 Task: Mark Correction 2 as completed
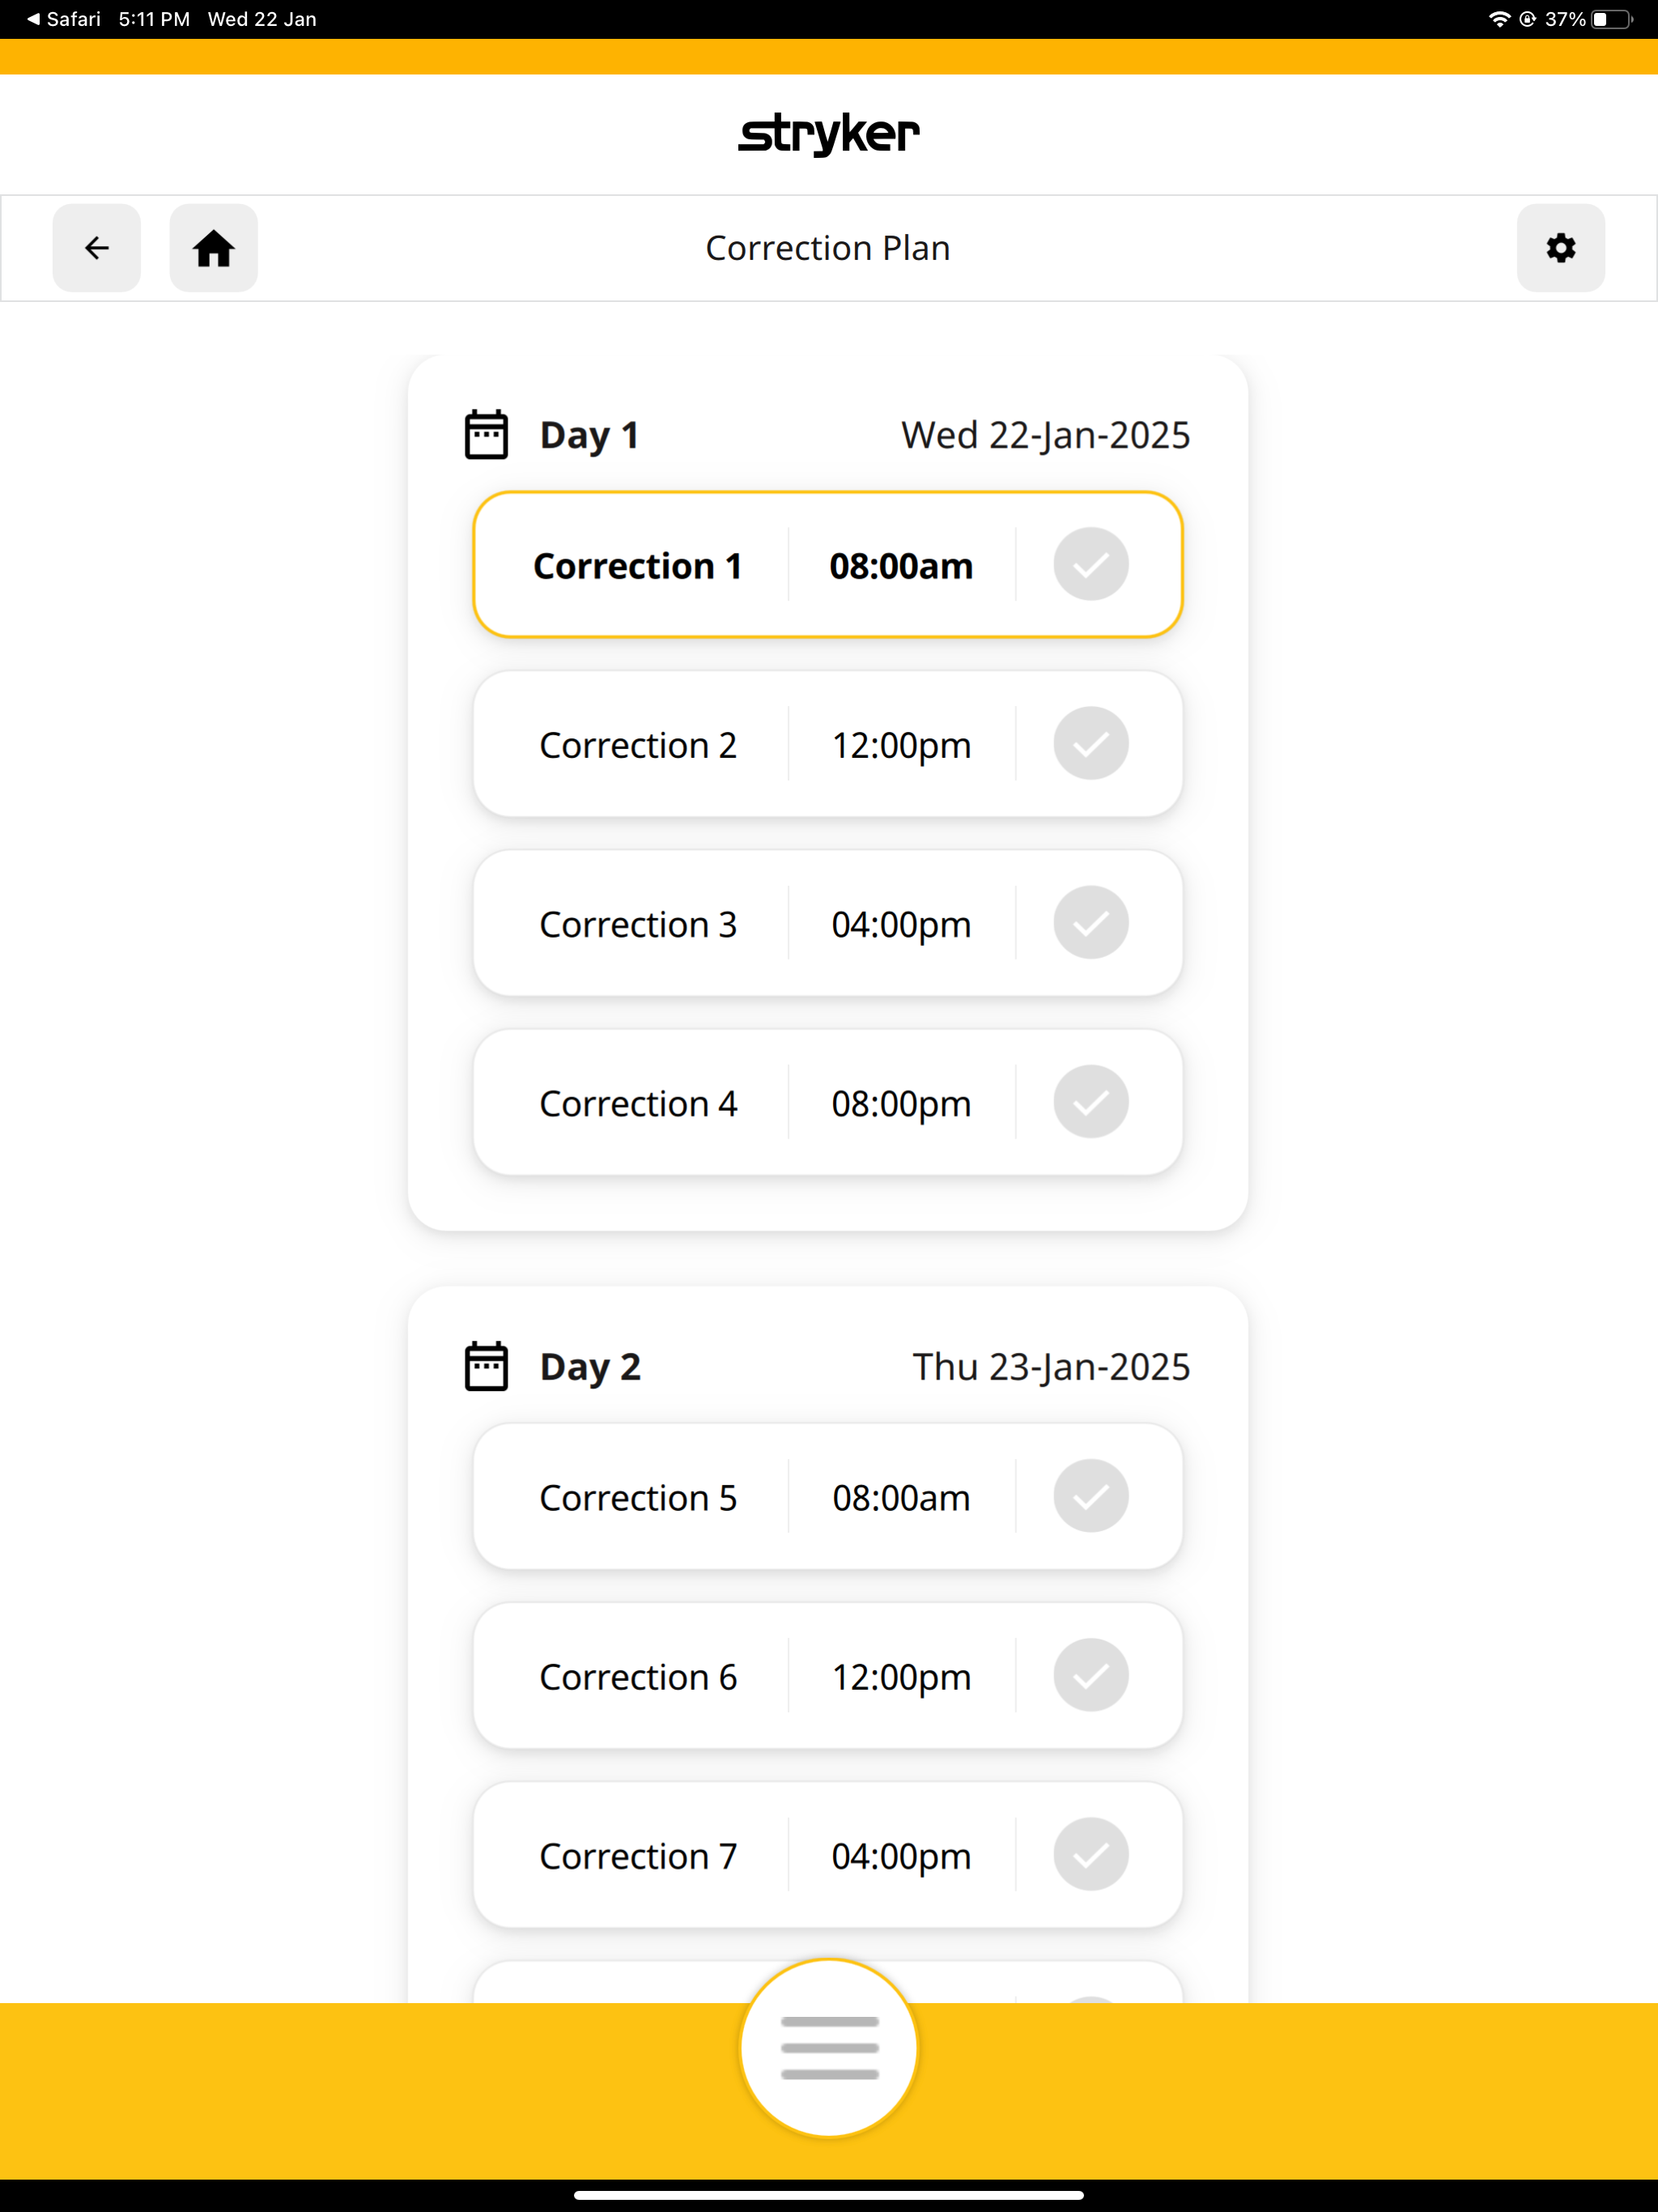1091,743
